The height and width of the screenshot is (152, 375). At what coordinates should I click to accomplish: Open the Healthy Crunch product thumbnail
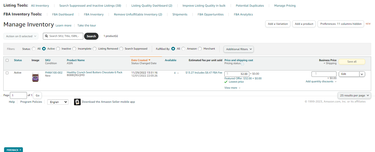coord(35,77)
